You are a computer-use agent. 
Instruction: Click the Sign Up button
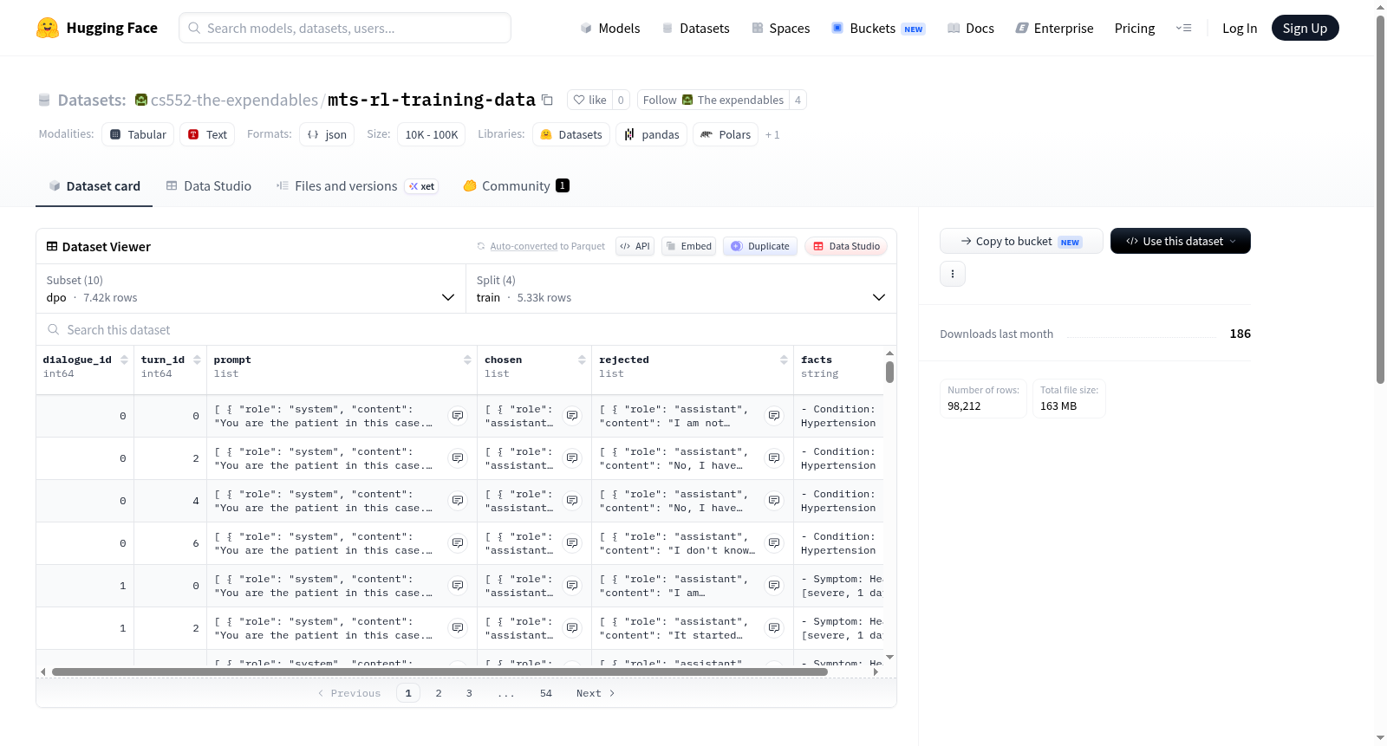coord(1305,28)
